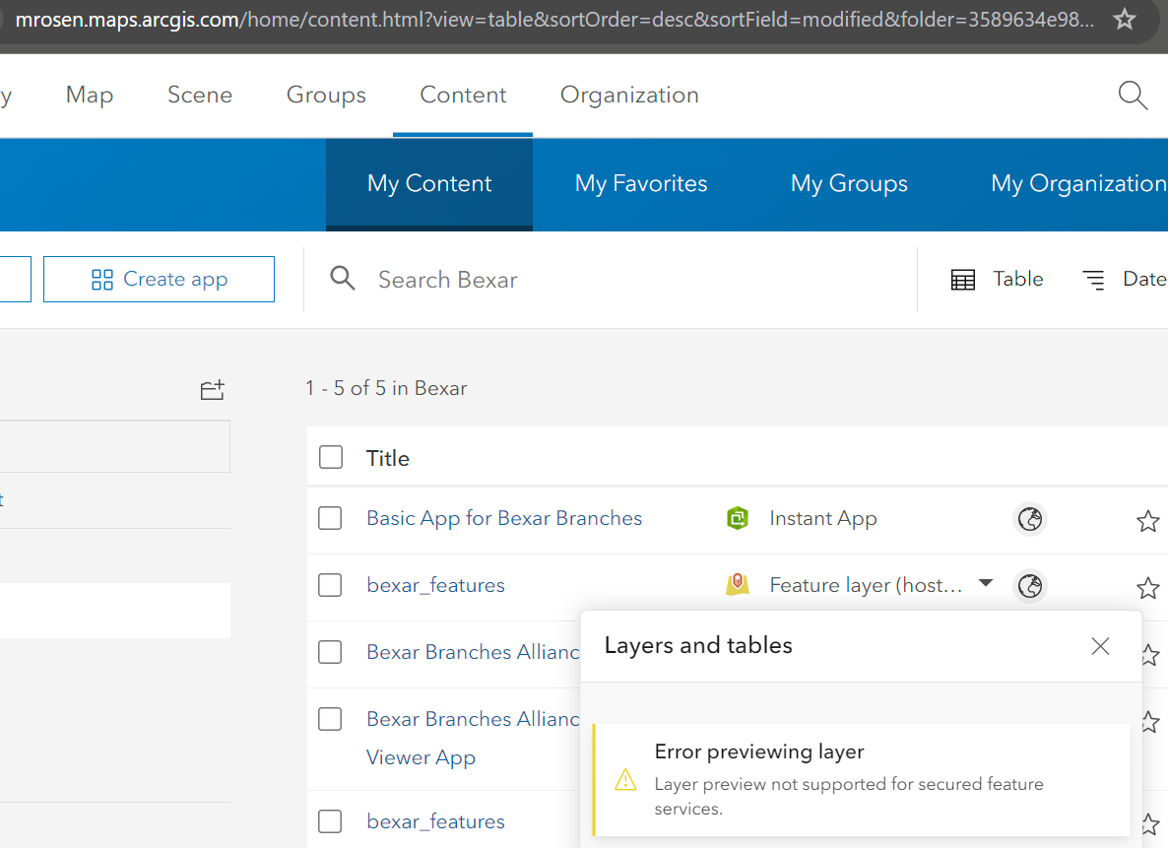Click the Date sort icon

click(x=1093, y=280)
